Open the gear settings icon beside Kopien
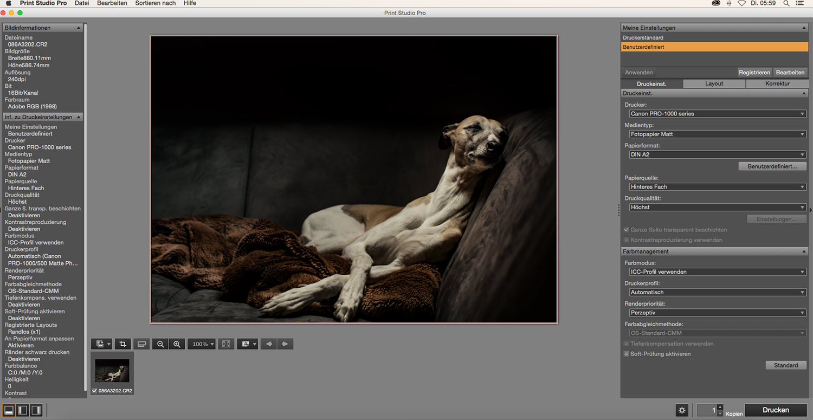Image resolution: width=813 pixels, height=420 pixels. 682,410
